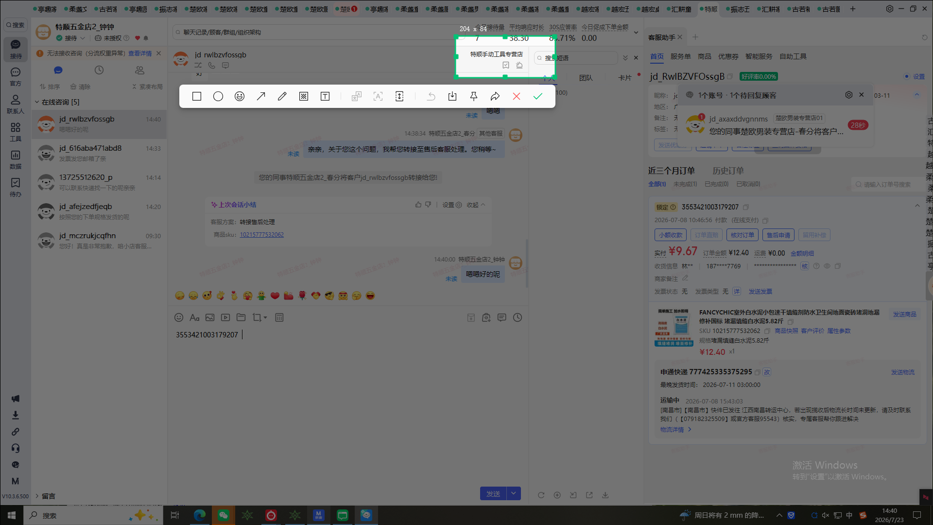Select the ellipse annotation tool
This screenshot has width=933, height=525.
click(218, 96)
